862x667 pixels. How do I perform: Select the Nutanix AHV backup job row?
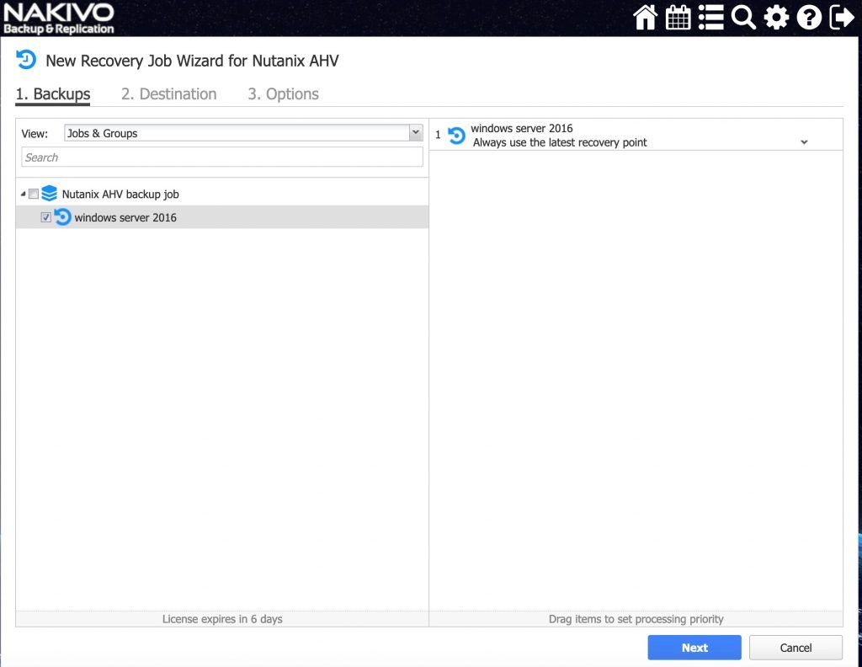point(222,194)
